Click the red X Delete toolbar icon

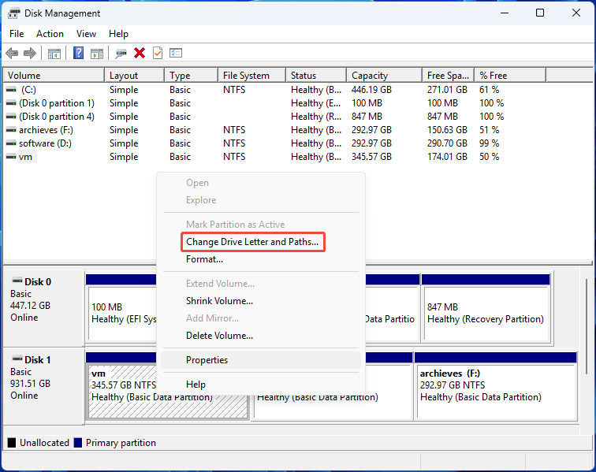[x=140, y=54]
